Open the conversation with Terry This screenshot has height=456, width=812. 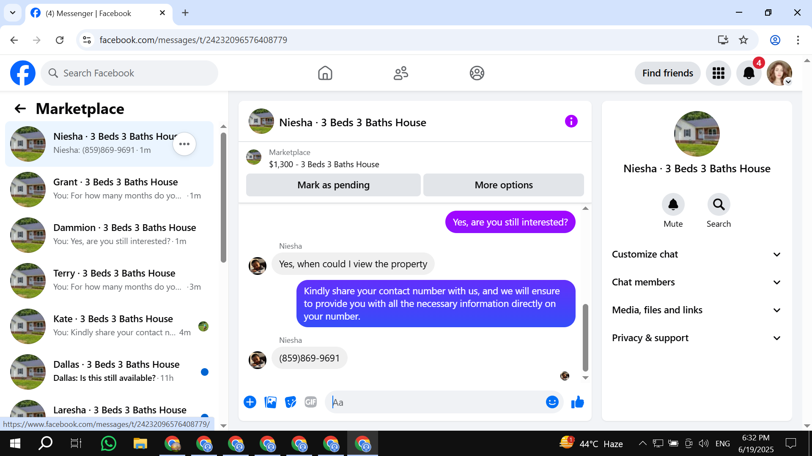coord(109,280)
